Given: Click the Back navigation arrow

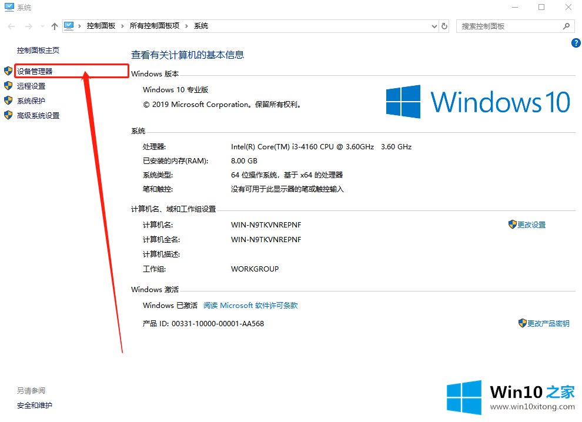Looking at the screenshot, I should [x=11, y=26].
